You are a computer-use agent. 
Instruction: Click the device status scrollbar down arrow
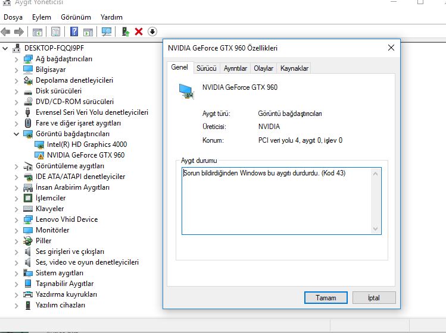coord(375,229)
